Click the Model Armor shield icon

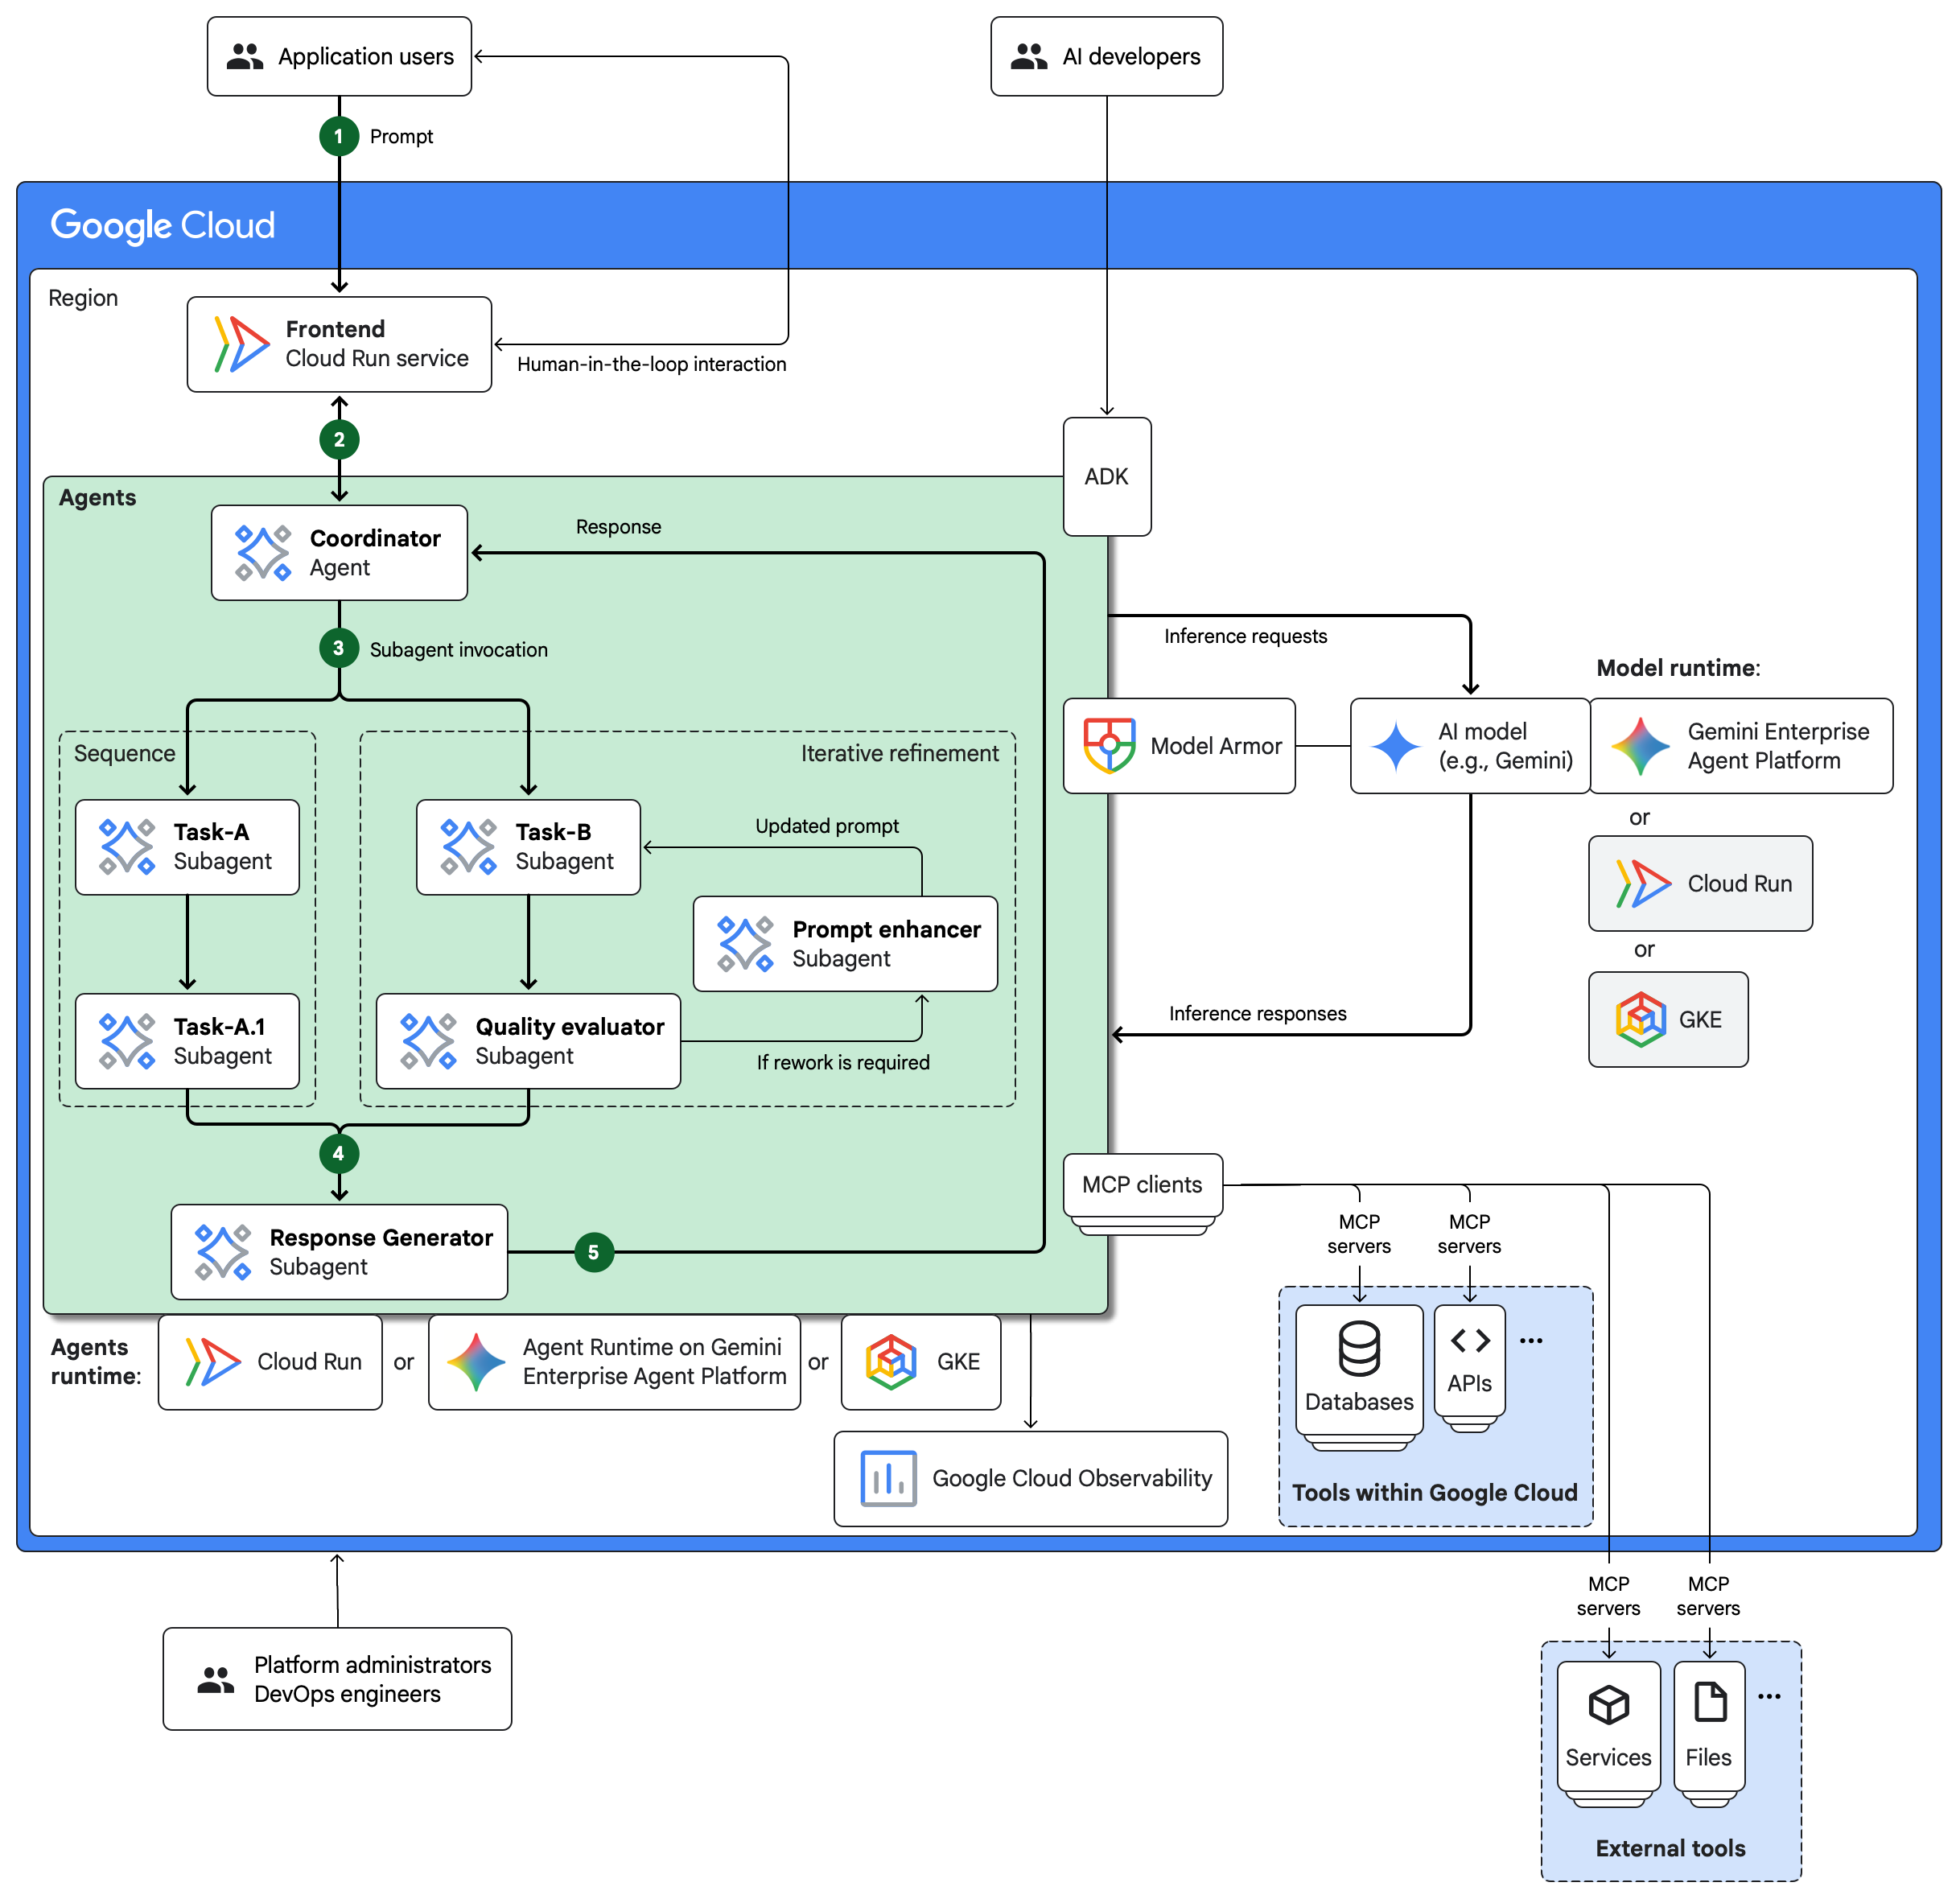1109,746
